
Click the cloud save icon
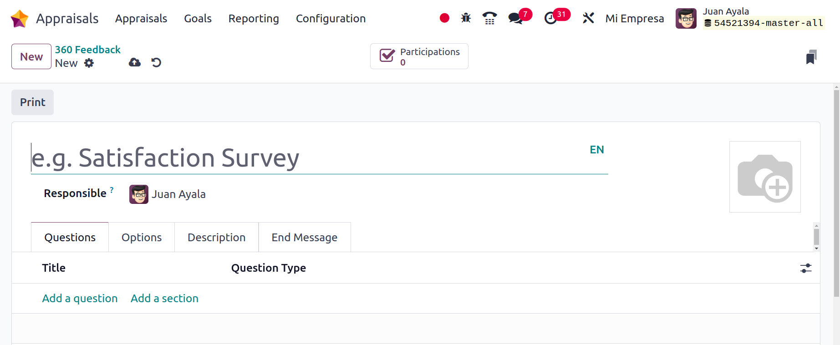click(135, 62)
